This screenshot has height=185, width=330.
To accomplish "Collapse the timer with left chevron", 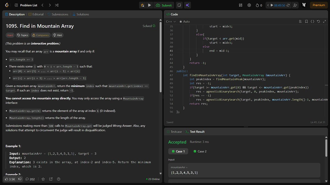I will (x=268, y=5).
